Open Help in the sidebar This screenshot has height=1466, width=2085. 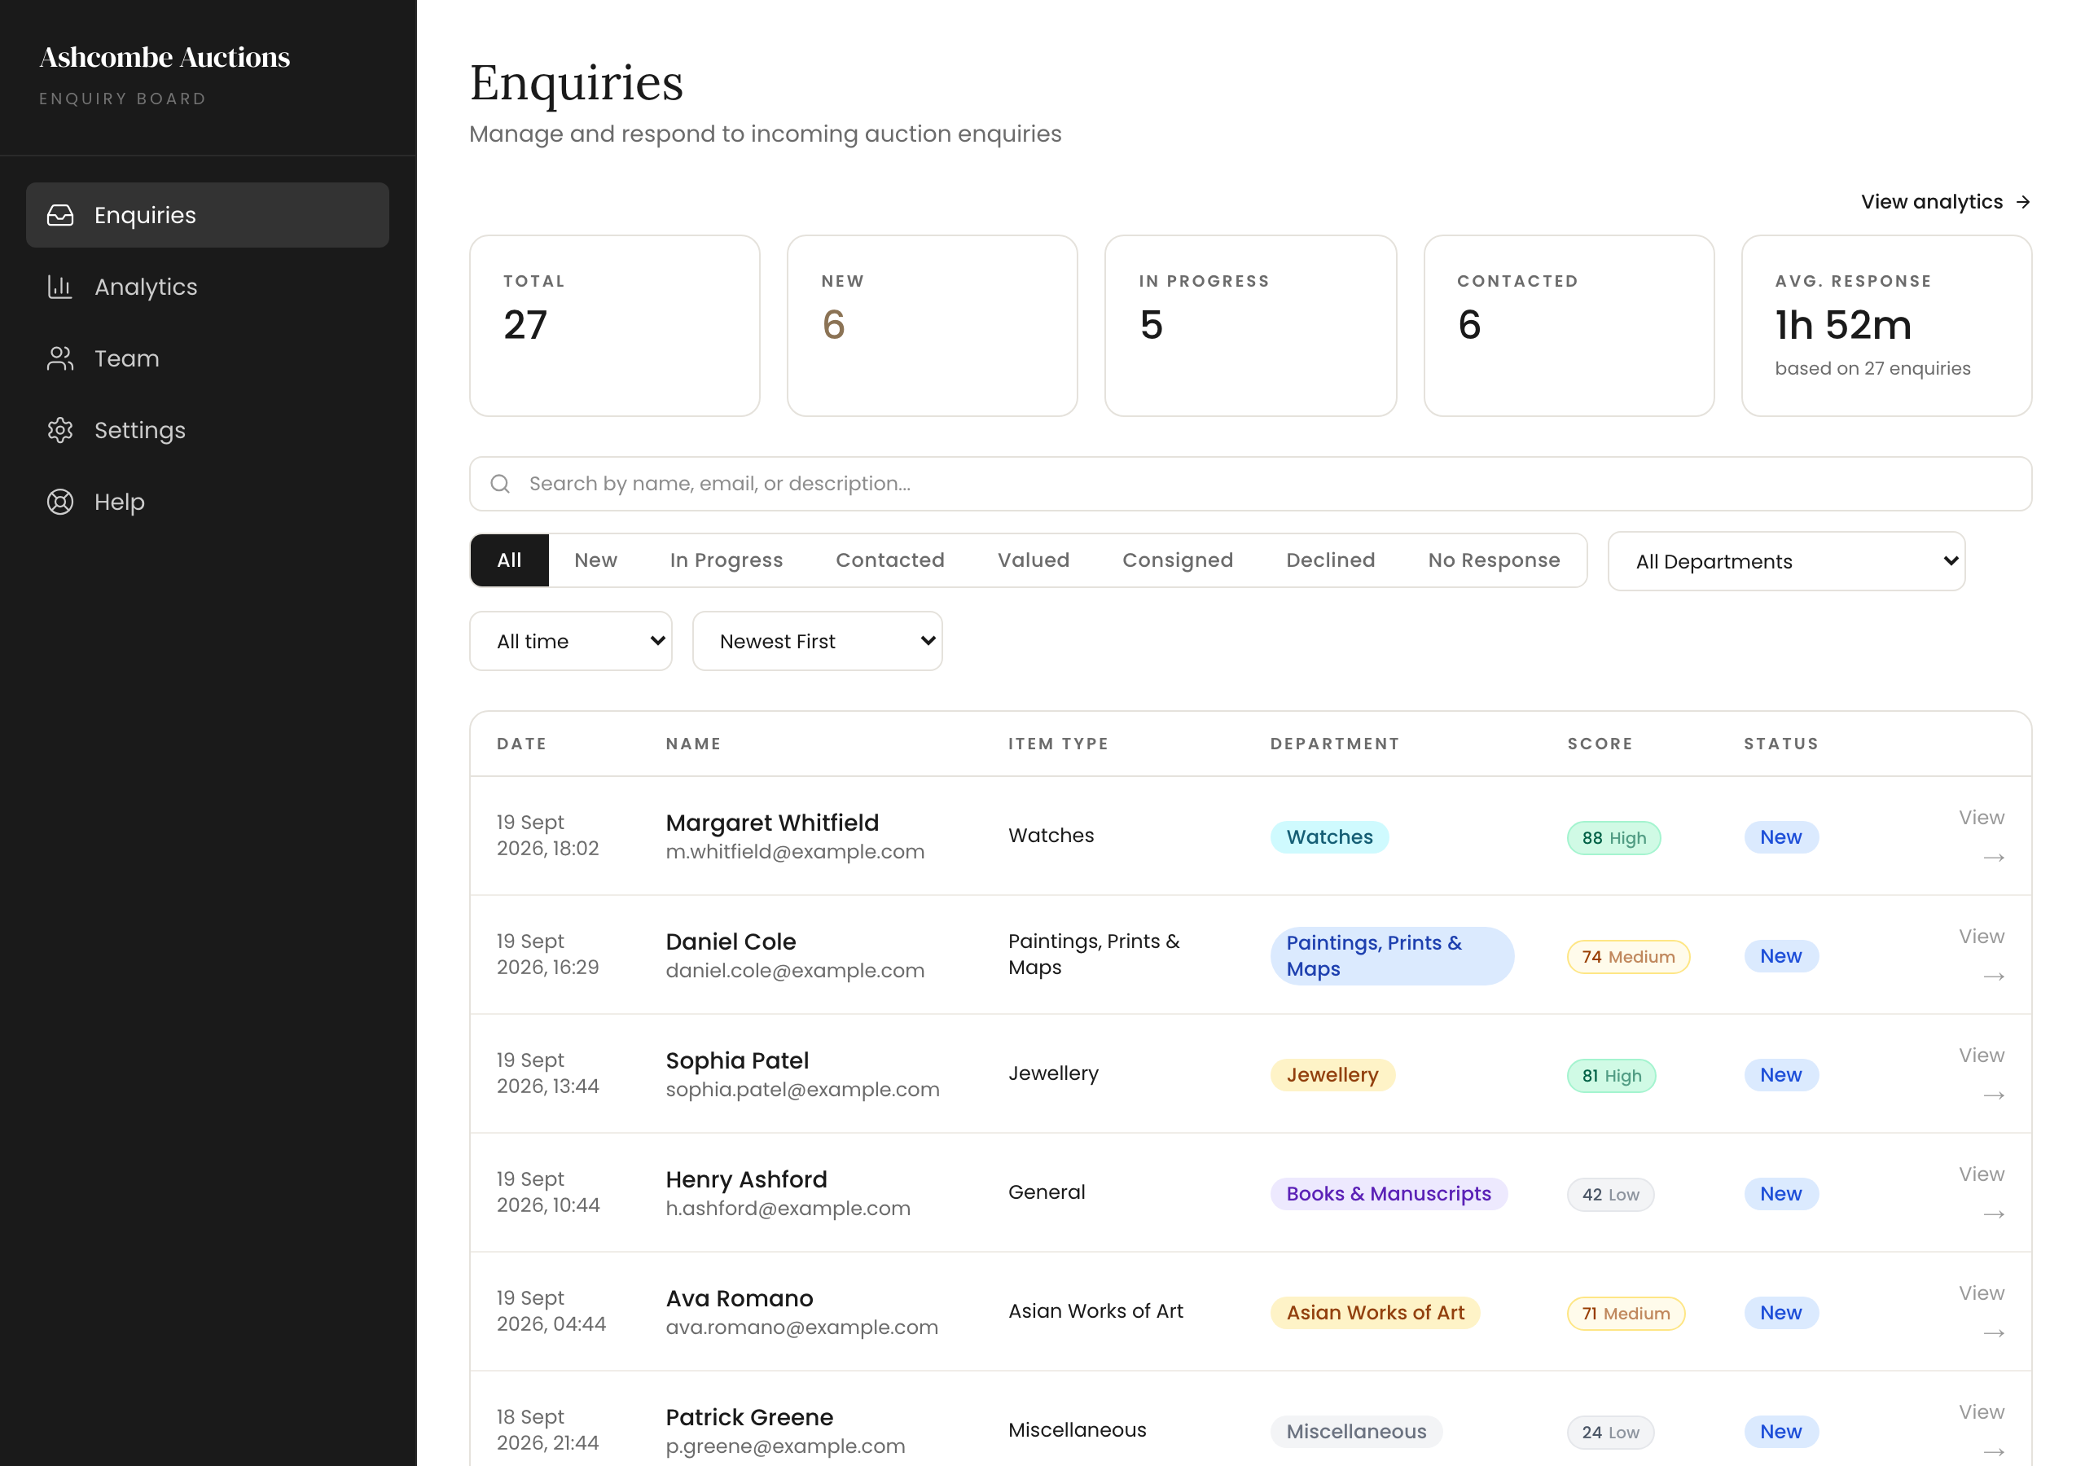coord(207,503)
